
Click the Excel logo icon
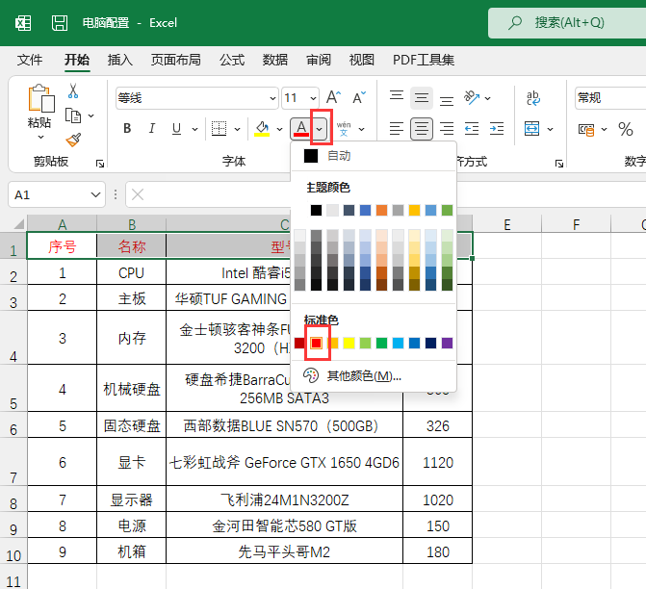coord(23,23)
